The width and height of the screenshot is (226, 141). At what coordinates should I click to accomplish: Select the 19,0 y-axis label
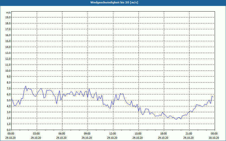pyautogui.click(x=8, y=17)
